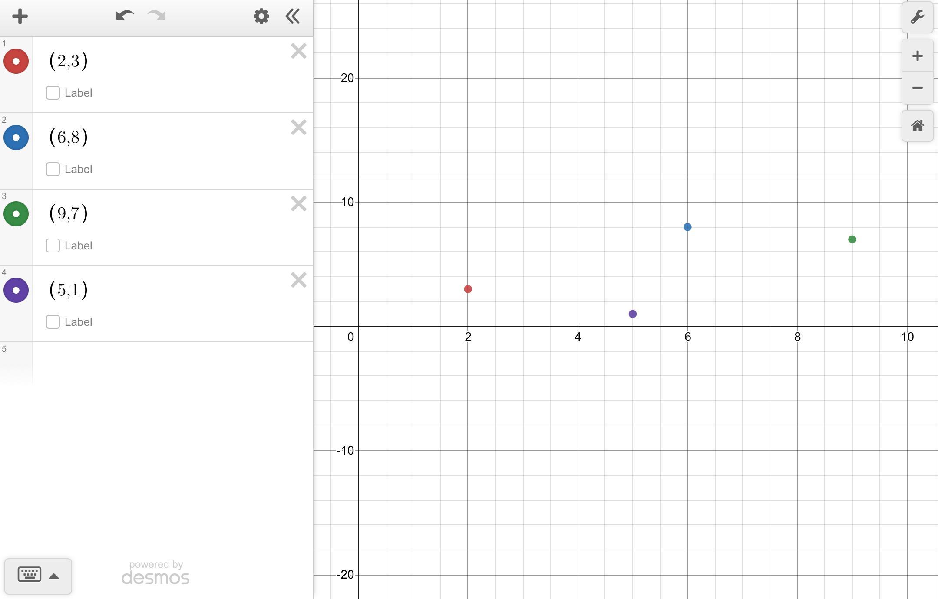Open Graph Settings wrench icon
The width and height of the screenshot is (938, 599).
tap(917, 17)
